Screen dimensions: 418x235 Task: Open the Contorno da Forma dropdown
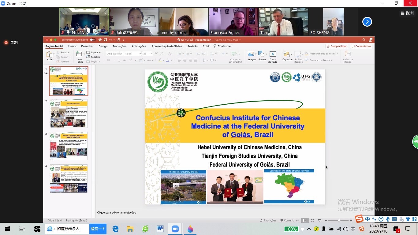(x=319, y=60)
